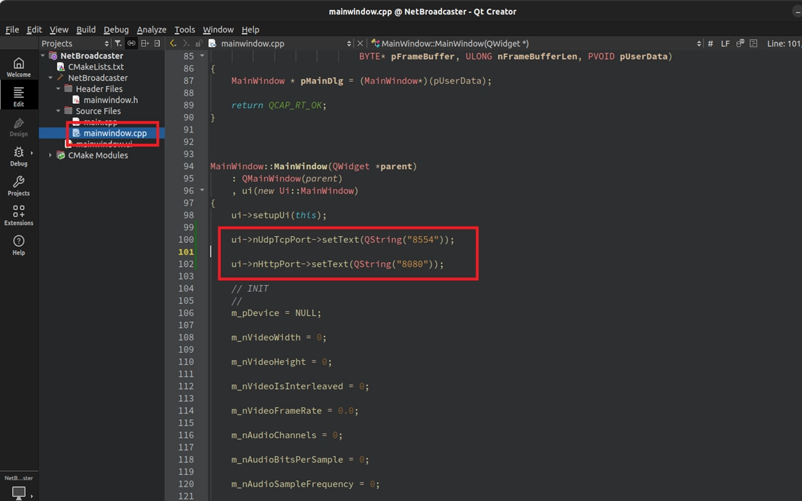802x501 pixels.
Task: Close the Projects side panel view
Action: point(157,43)
